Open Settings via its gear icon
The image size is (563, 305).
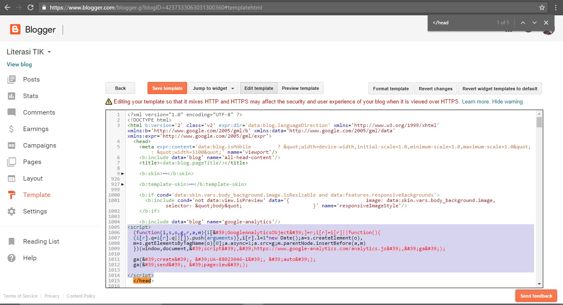(12, 211)
